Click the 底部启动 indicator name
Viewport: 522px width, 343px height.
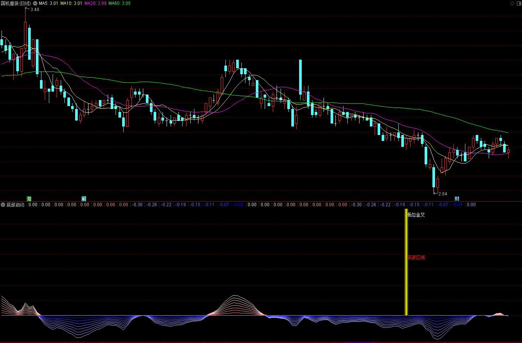(16, 205)
